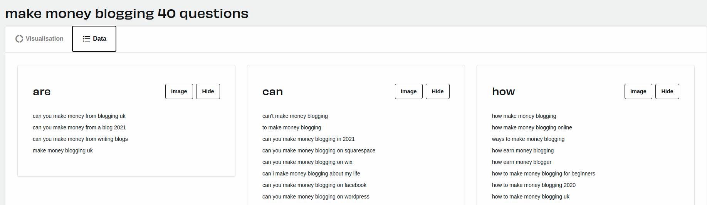707x205 pixels.
Task: Open 'how make money blogging online'
Action: point(532,127)
